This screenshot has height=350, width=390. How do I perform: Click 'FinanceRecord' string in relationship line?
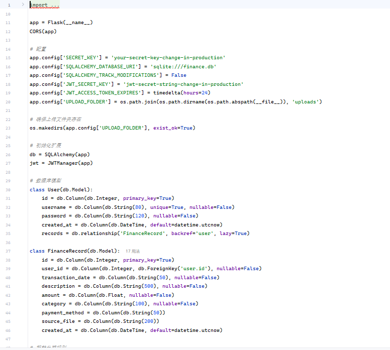coord(143,234)
